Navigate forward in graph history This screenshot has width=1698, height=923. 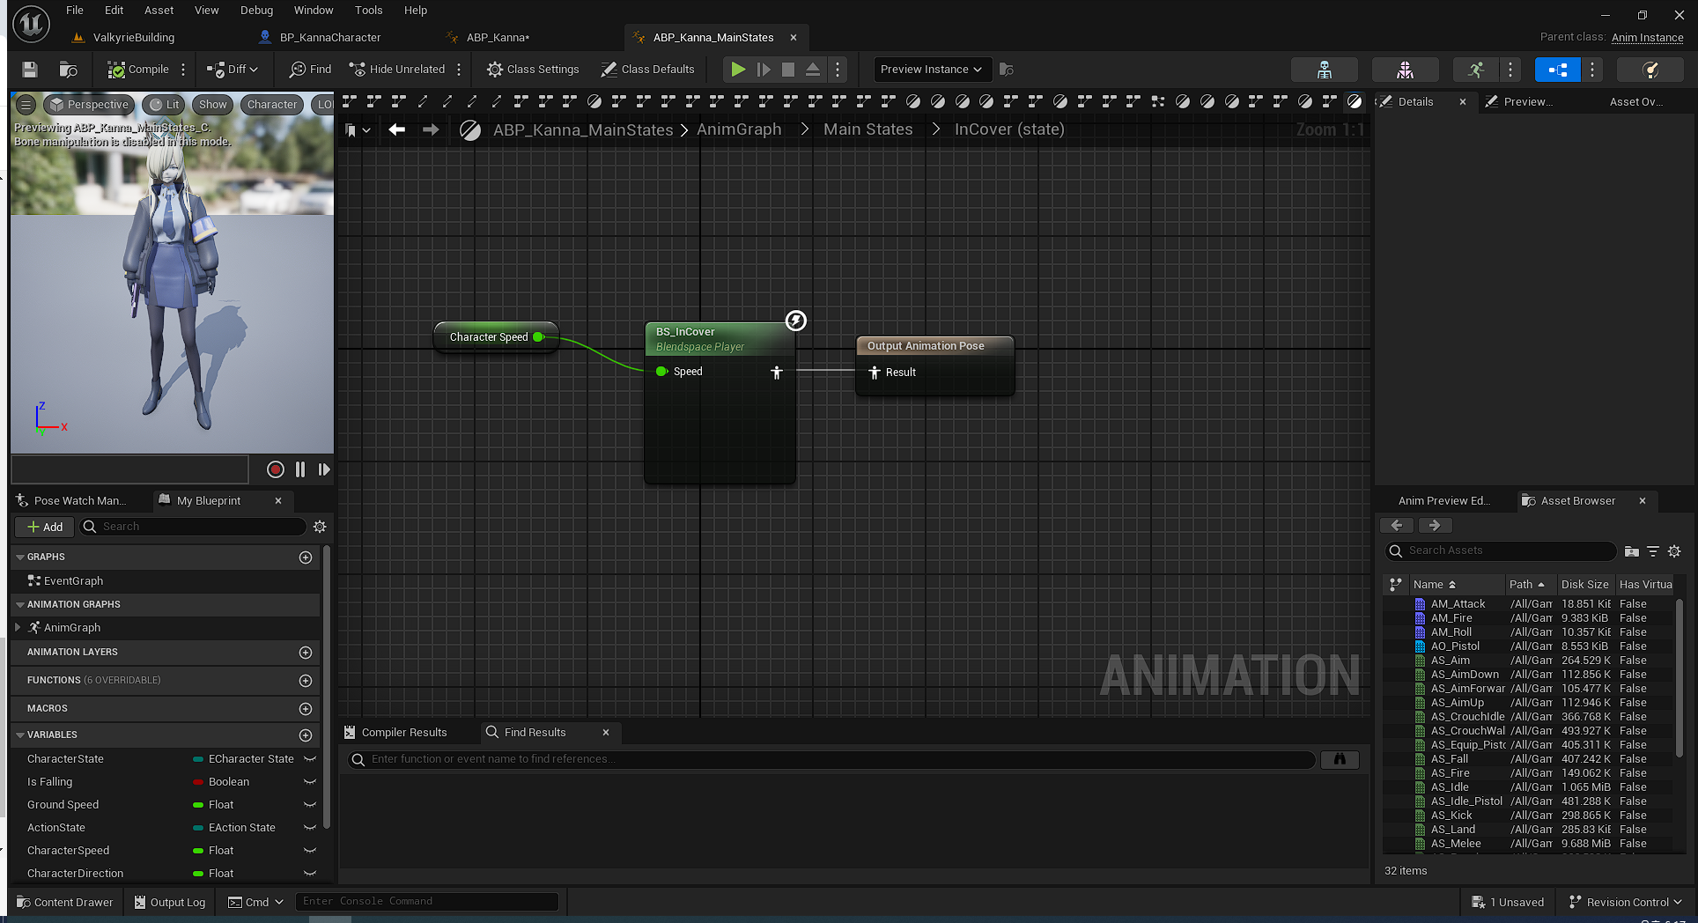pyautogui.click(x=431, y=129)
